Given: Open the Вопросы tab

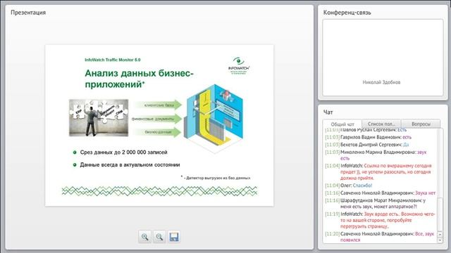Looking at the screenshot, I should point(421,124).
